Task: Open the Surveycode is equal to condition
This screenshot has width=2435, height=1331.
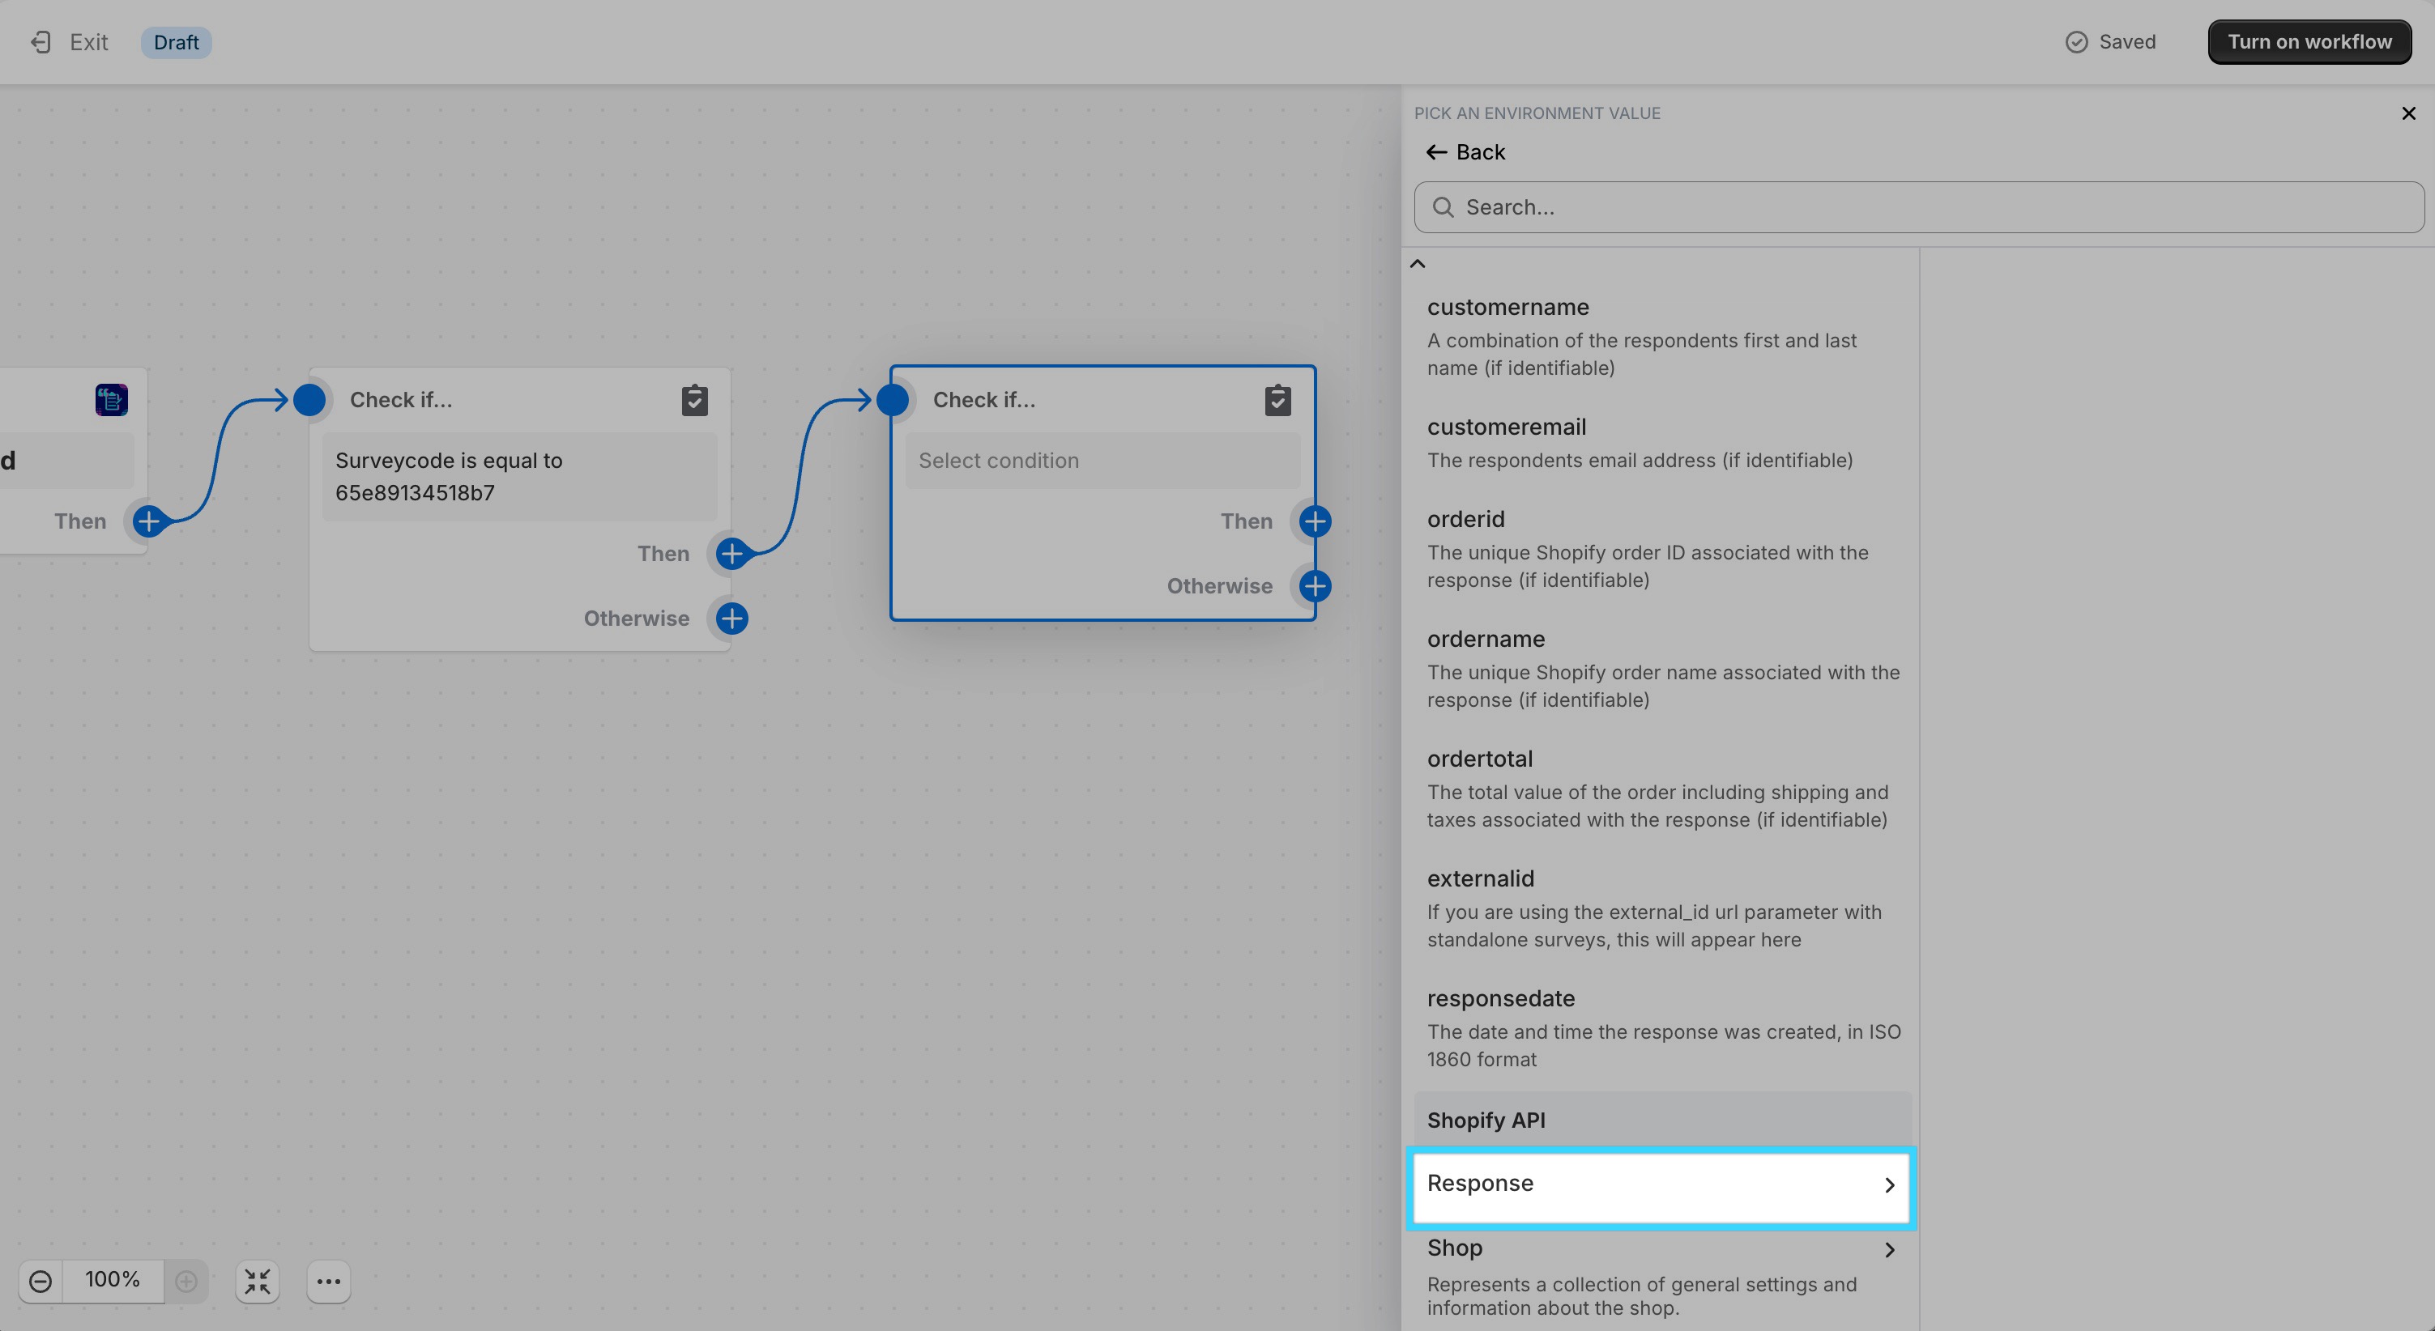Action: click(x=519, y=477)
